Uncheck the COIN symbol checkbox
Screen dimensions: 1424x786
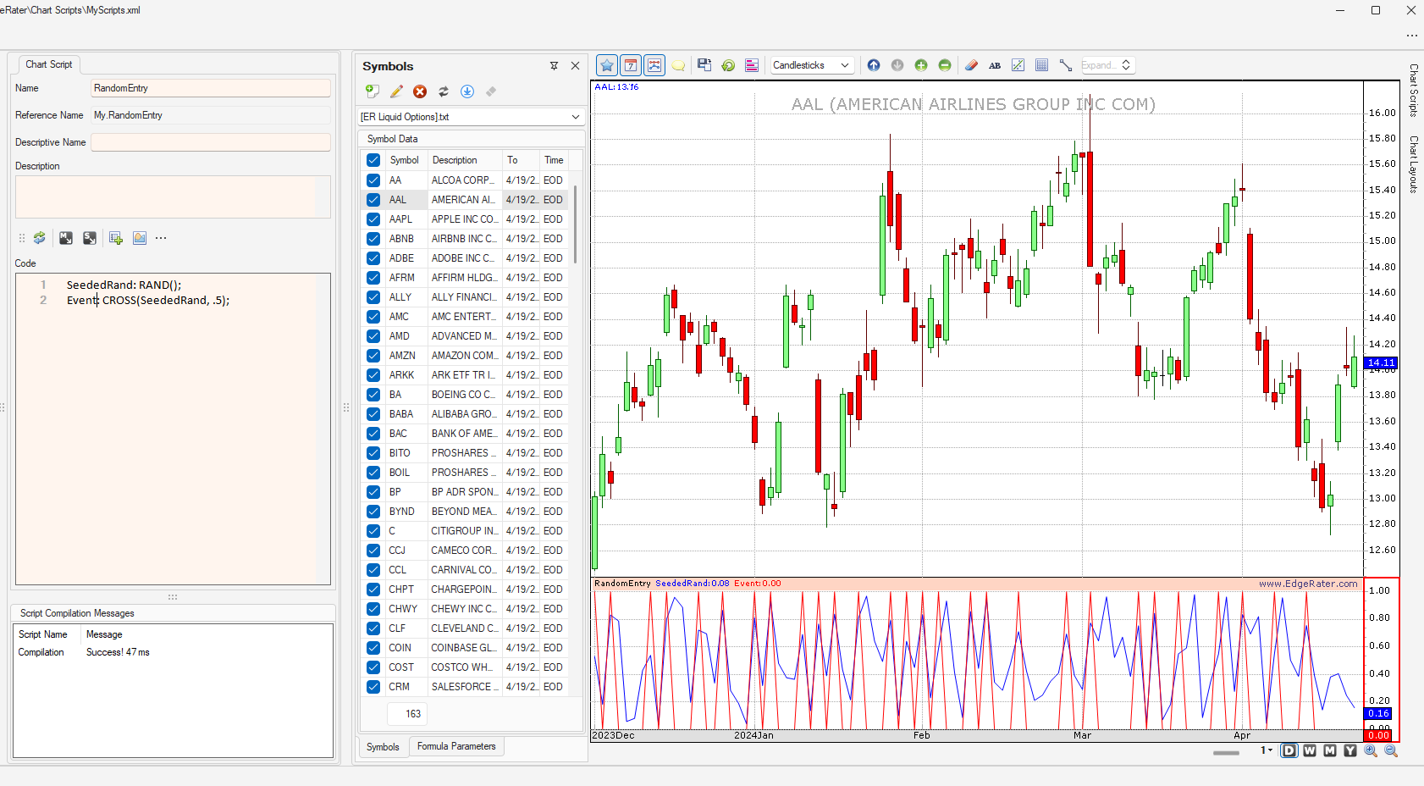(373, 648)
